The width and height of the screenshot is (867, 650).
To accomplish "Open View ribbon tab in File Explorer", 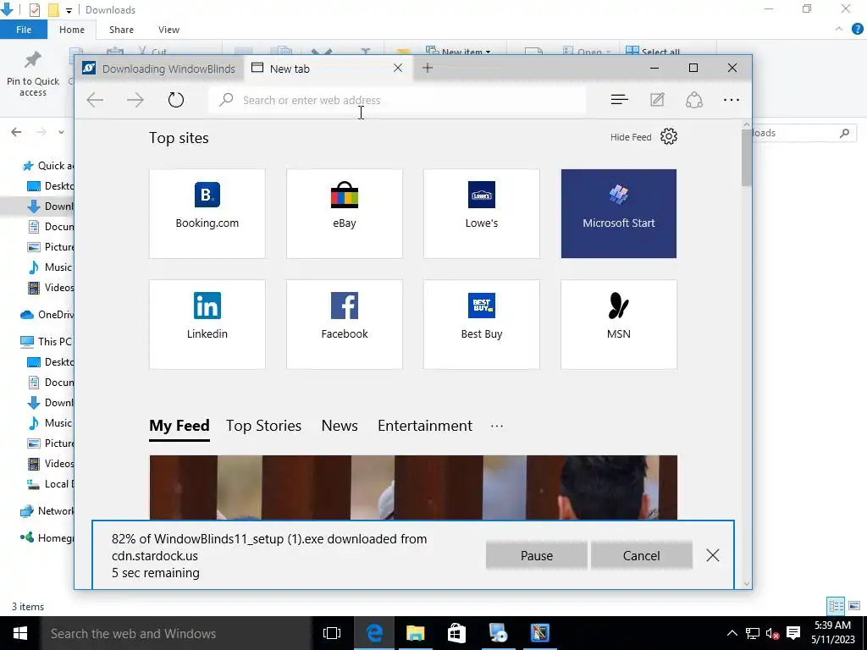I will [x=168, y=30].
